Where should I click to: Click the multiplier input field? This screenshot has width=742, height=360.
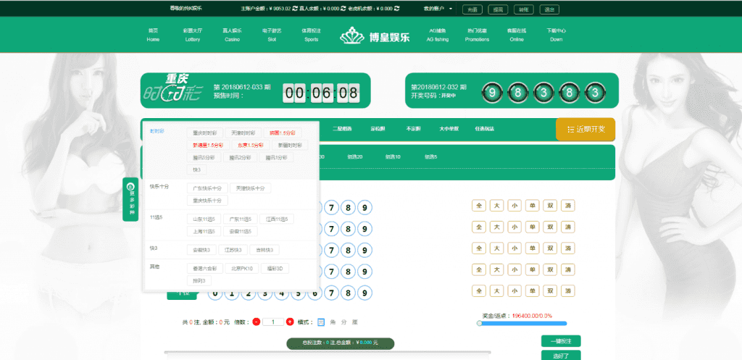point(273,322)
